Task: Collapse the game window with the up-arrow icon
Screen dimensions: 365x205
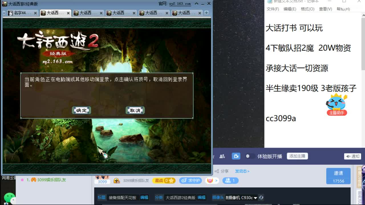Action: [x=196, y=4]
